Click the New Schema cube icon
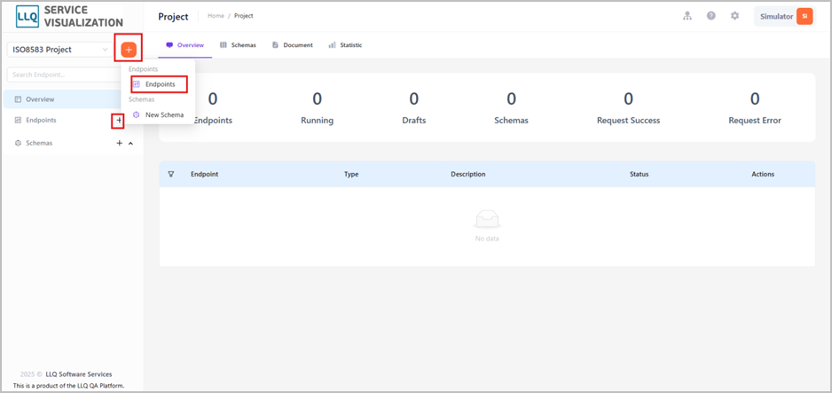The image size is (832, 393). click(136, 114)
